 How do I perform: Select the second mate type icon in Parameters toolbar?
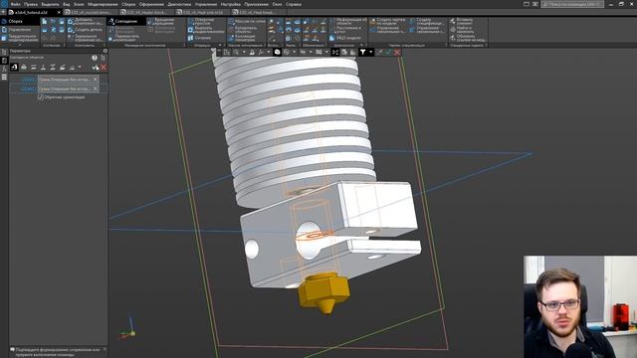(24, 67)
